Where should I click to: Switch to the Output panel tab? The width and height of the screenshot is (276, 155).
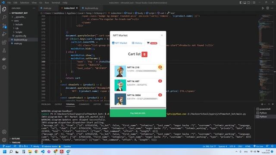58,104
